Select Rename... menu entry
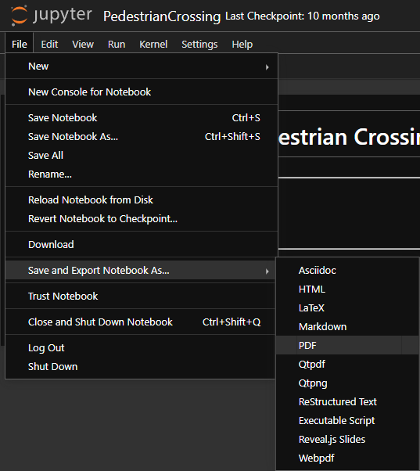Image resolution: width=420 pixels, height=471 pixels. tap(142, 174)
